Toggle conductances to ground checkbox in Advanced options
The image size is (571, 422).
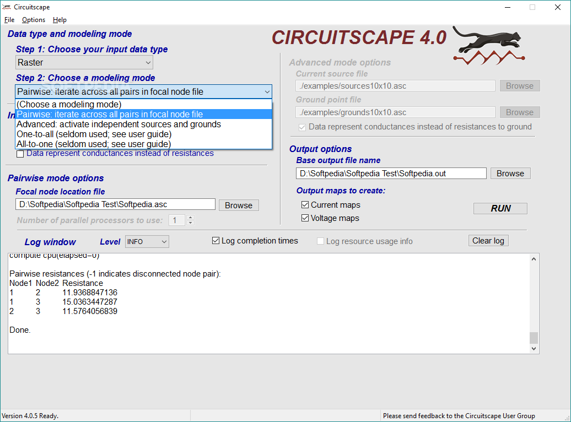pos(302,127)
